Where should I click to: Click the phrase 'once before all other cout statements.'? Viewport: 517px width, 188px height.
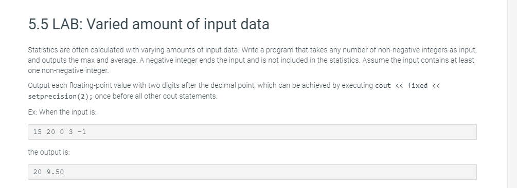point(156,97)
